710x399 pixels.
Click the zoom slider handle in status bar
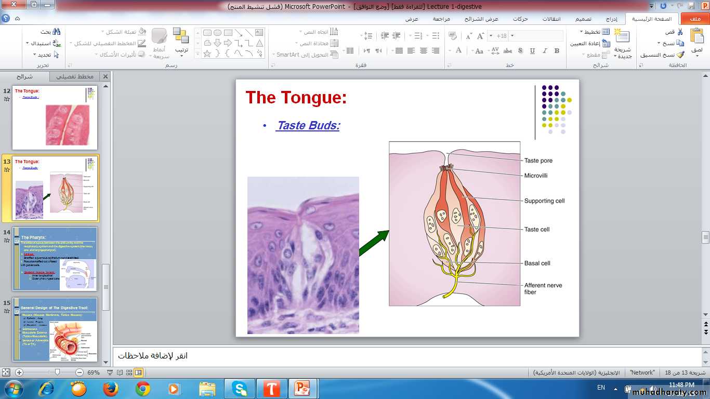[x=57, y=372]
